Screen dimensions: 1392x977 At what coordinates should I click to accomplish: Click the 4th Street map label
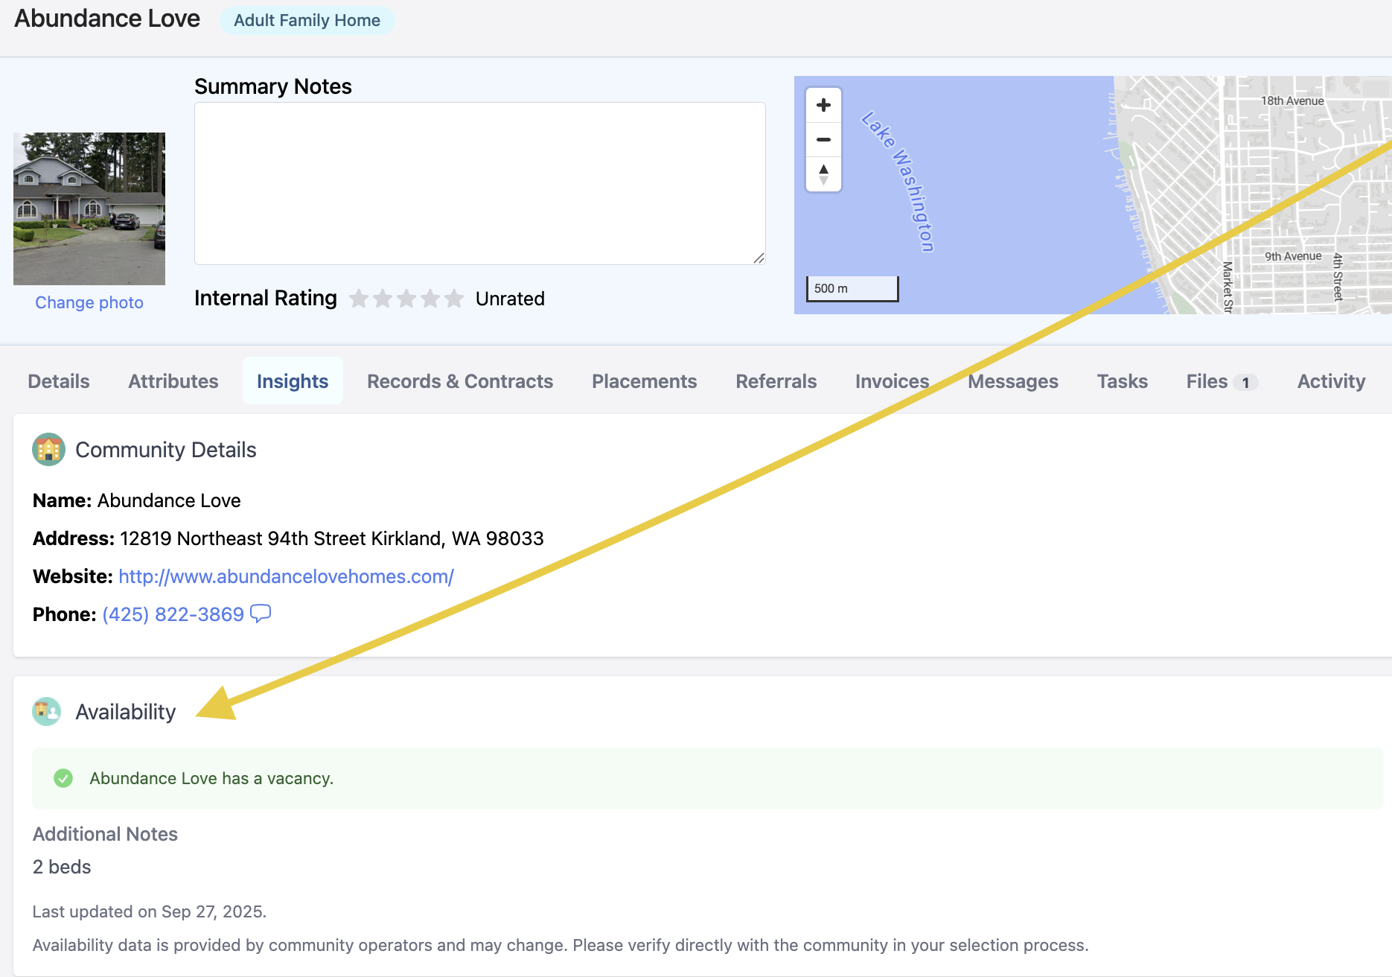1338,276
